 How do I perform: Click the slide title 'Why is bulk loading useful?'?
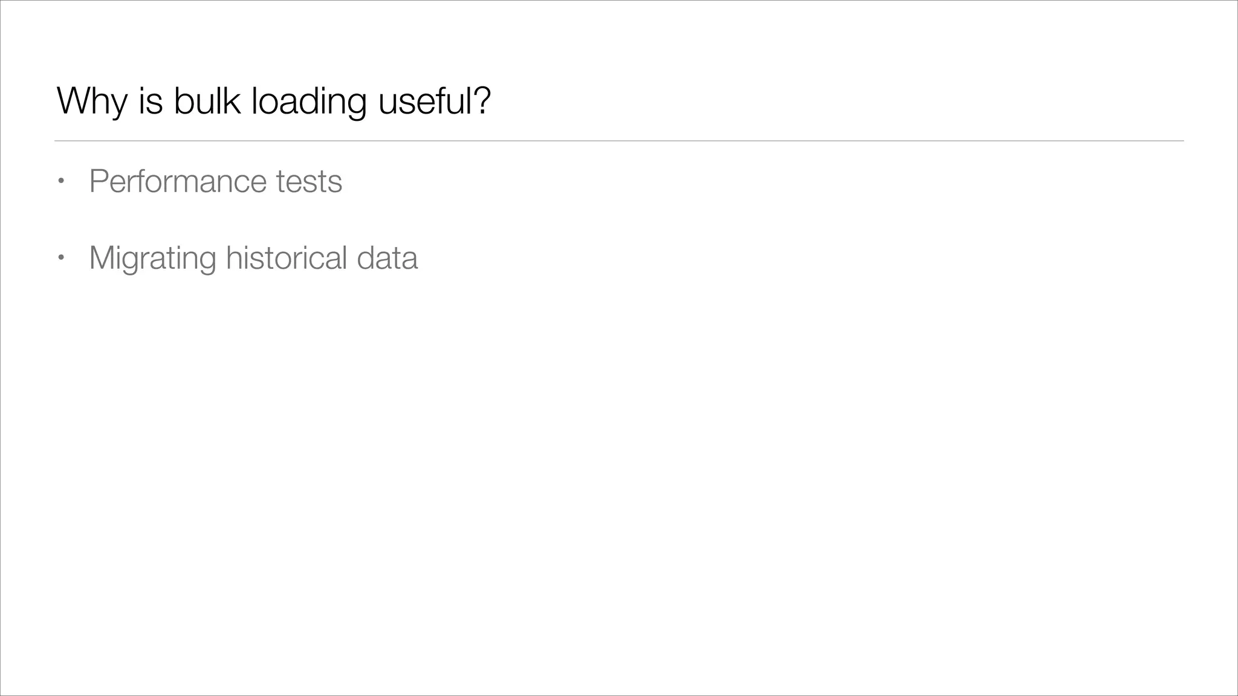coord(273,101)
